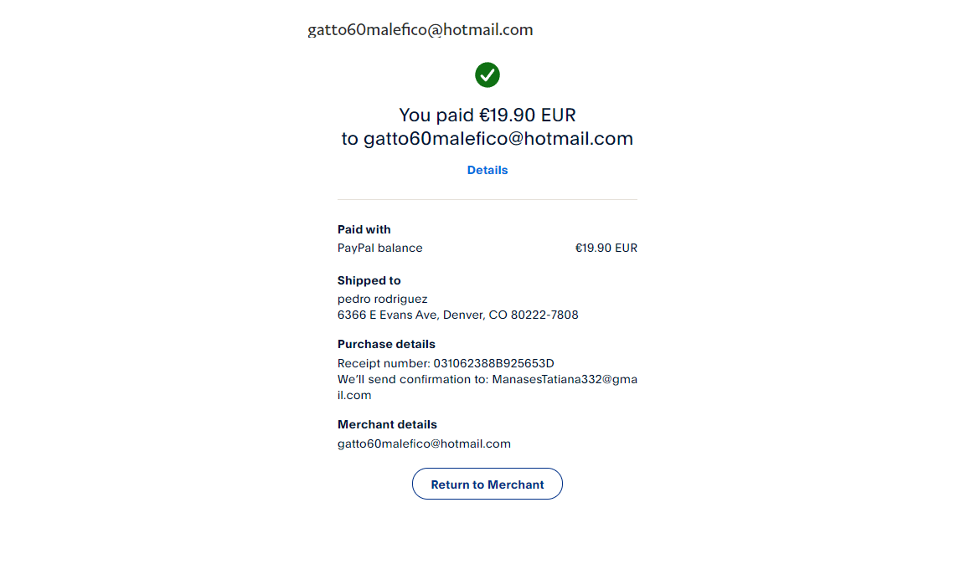The image size is (975, 564).
Task: Open the Details link
Action: point(487,170)
